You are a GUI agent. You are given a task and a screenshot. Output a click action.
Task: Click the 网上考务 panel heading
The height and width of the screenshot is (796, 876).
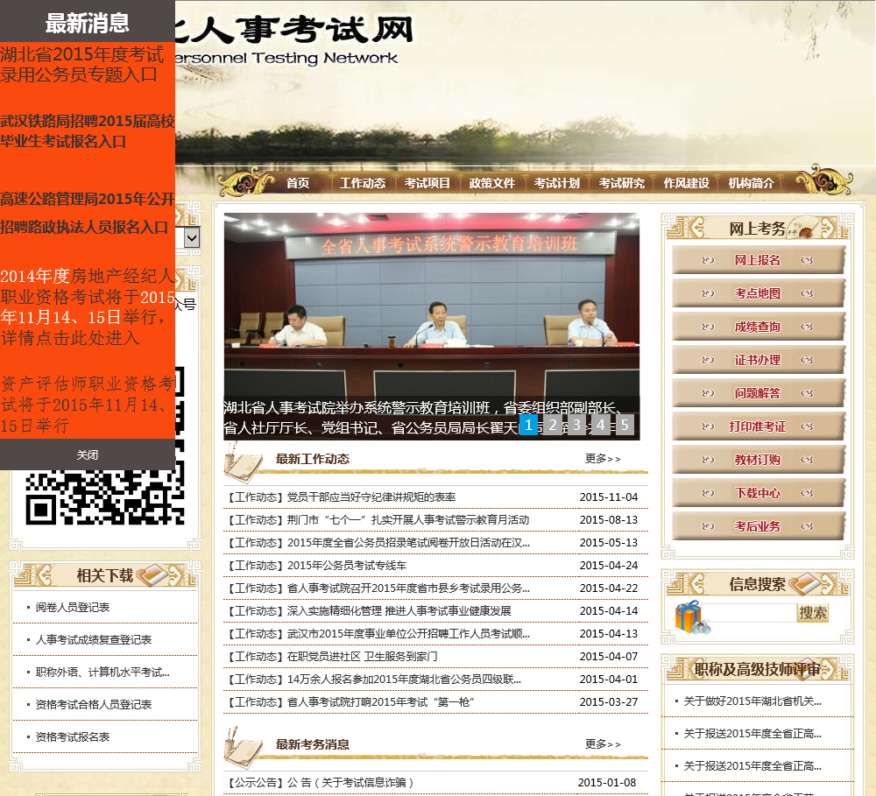758,229
